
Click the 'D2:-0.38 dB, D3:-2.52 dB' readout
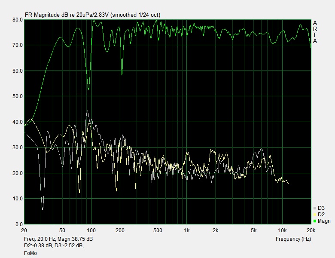click(54, 246)
